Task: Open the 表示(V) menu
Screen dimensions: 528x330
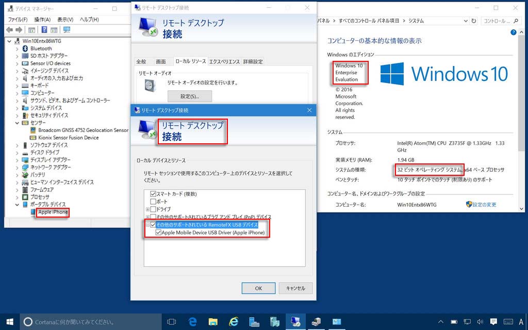Action: pyautogui.click(x=65, y=20)
